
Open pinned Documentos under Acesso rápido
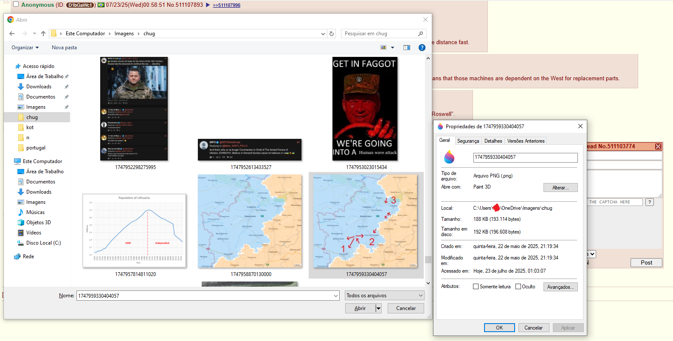tap(41, 97)
